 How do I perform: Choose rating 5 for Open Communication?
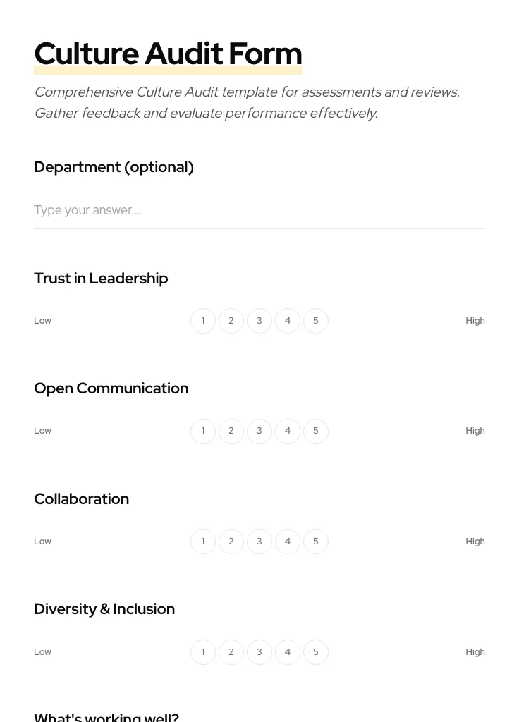tap(316, 431)
